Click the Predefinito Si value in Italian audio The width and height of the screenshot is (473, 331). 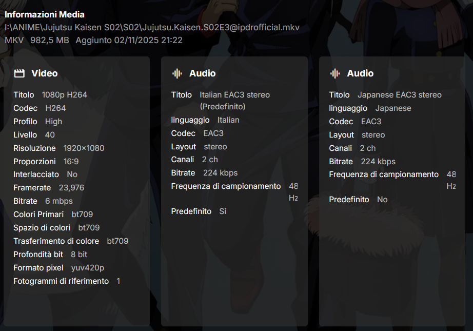point(223,211)
